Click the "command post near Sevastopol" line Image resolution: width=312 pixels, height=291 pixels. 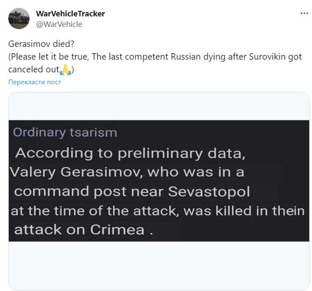[132, 191]
